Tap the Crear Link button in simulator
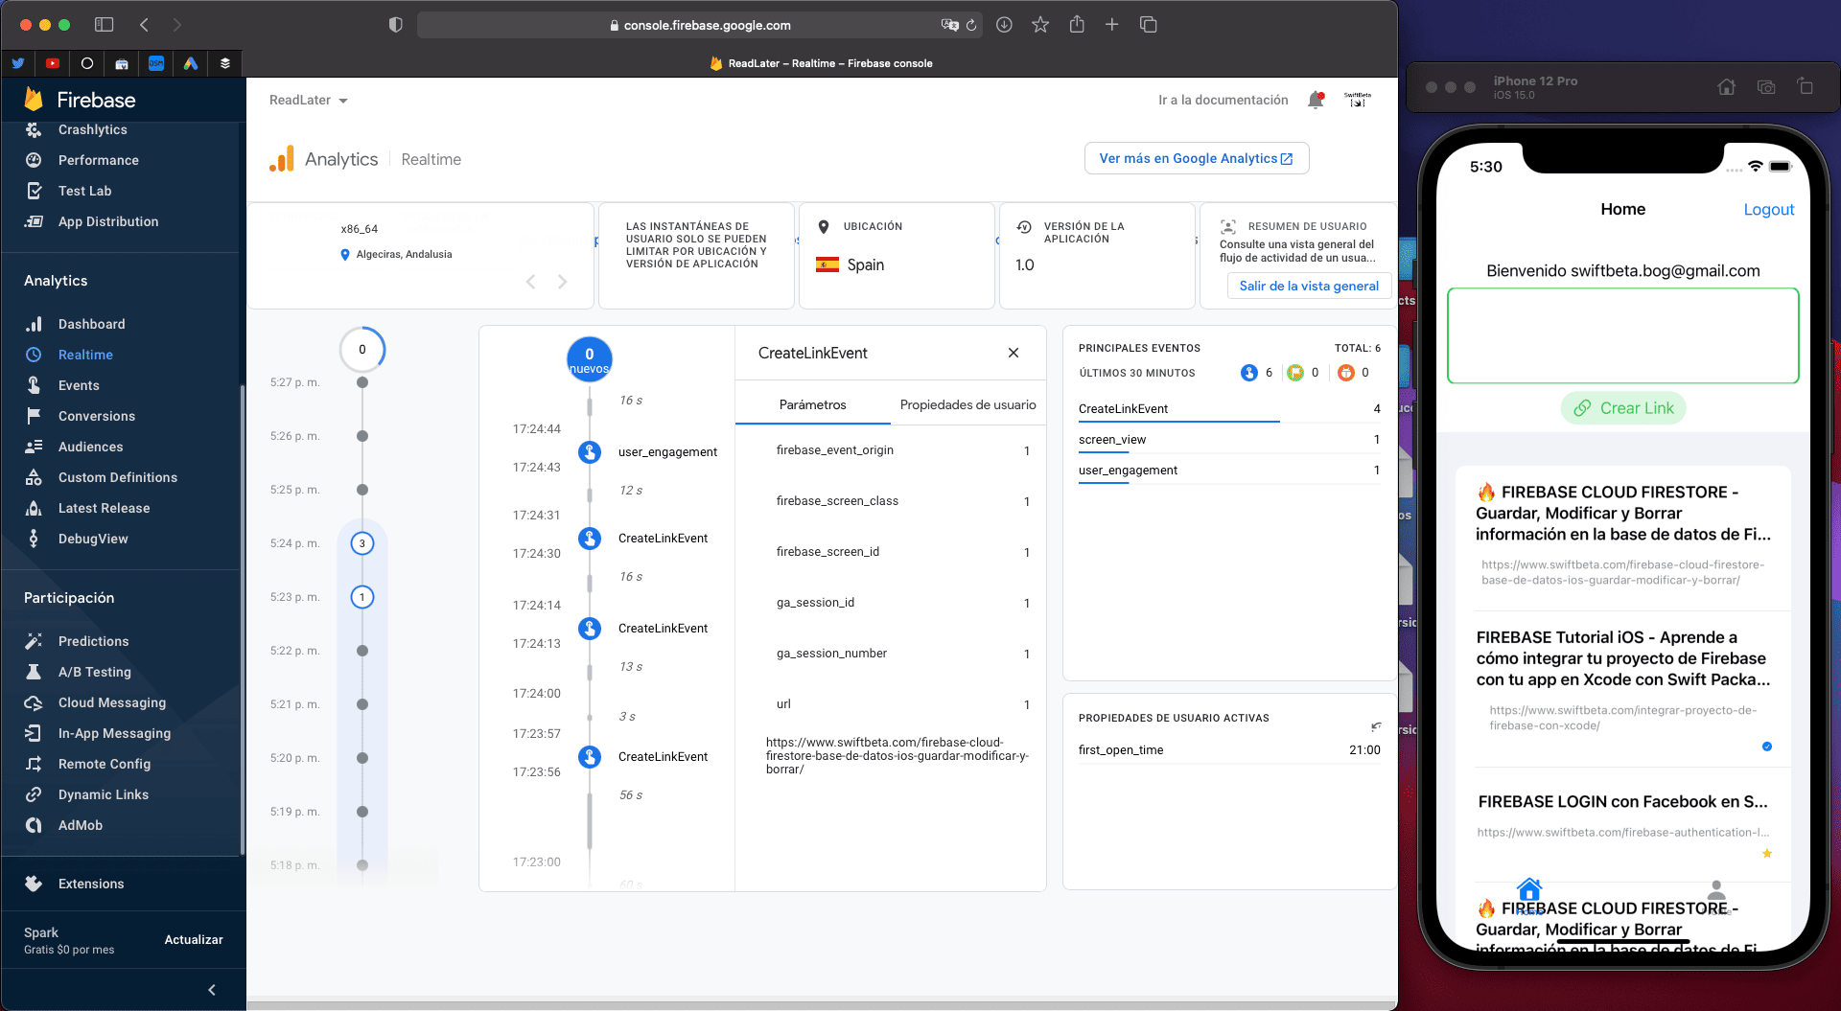1841x1011 pixels. [x=1623, y=408]
